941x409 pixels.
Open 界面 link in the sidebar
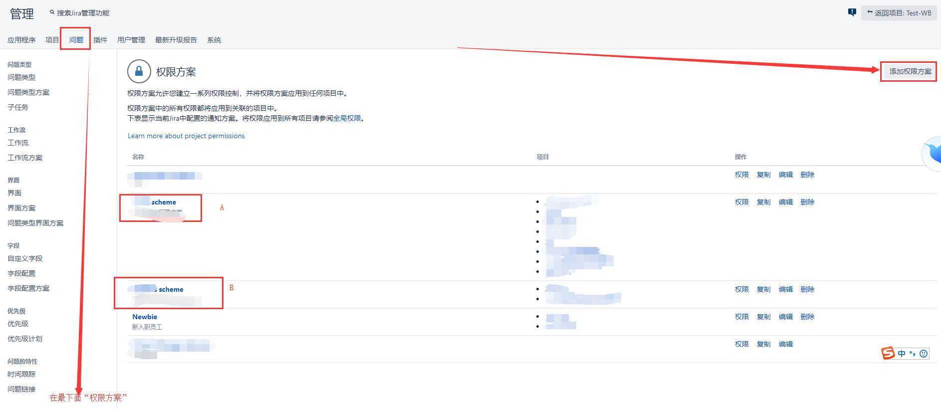tap(14, 193)
